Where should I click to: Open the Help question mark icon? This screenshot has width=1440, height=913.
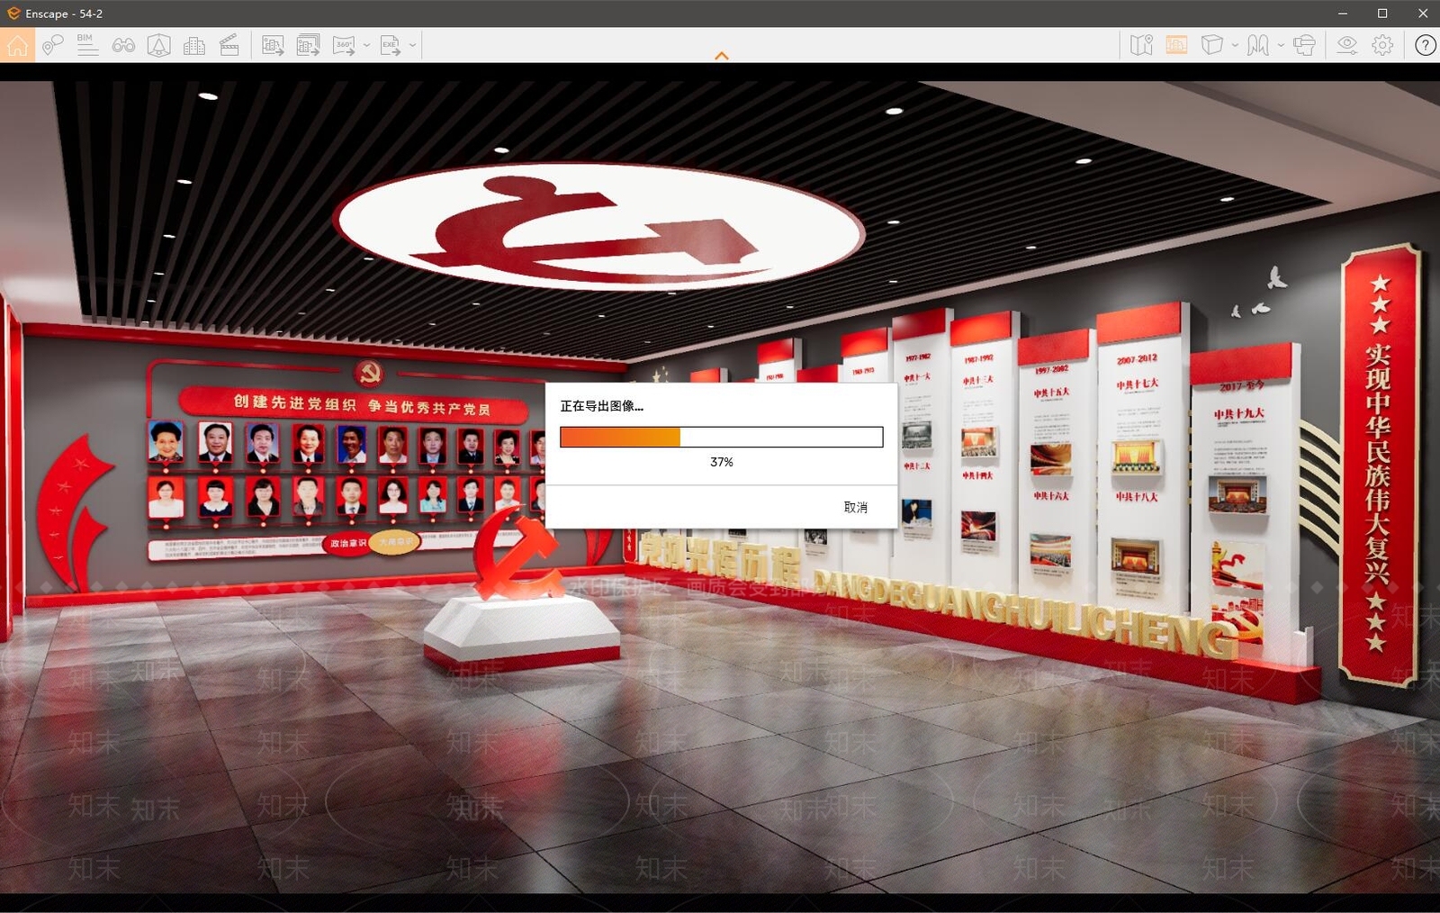pos(1425,45)
